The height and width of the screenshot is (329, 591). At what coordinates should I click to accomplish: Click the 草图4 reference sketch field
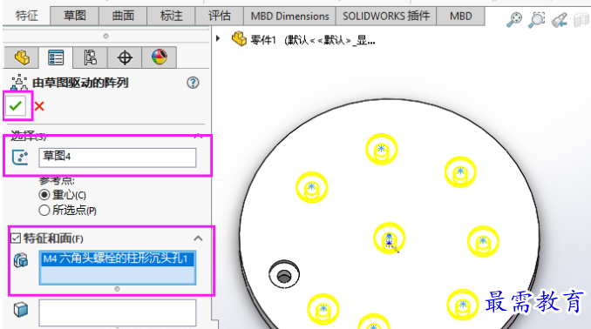pyautogui.click(x=117, y=158)
